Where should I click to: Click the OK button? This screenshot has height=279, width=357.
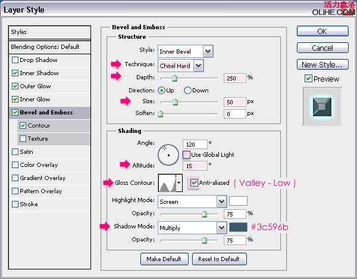tap(322, 31)
